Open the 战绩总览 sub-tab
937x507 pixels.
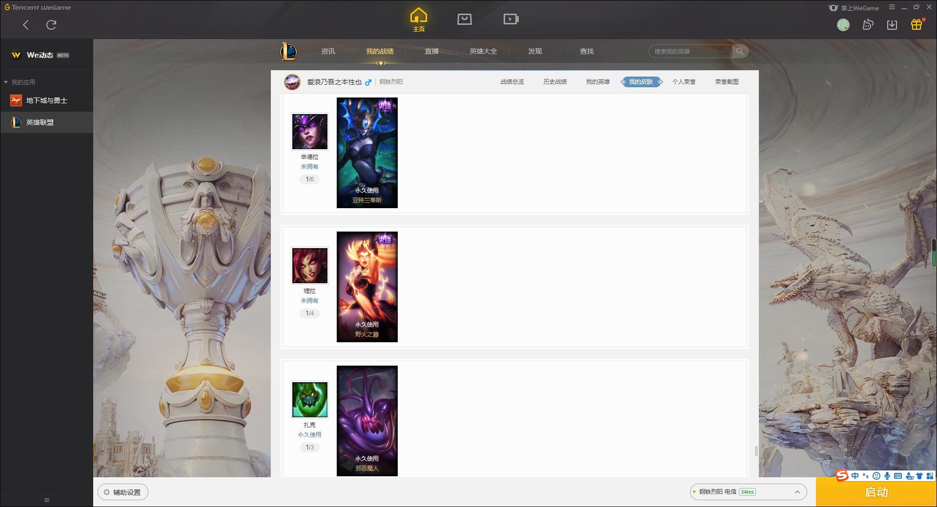pyautogui.click(x=512, y=82)
